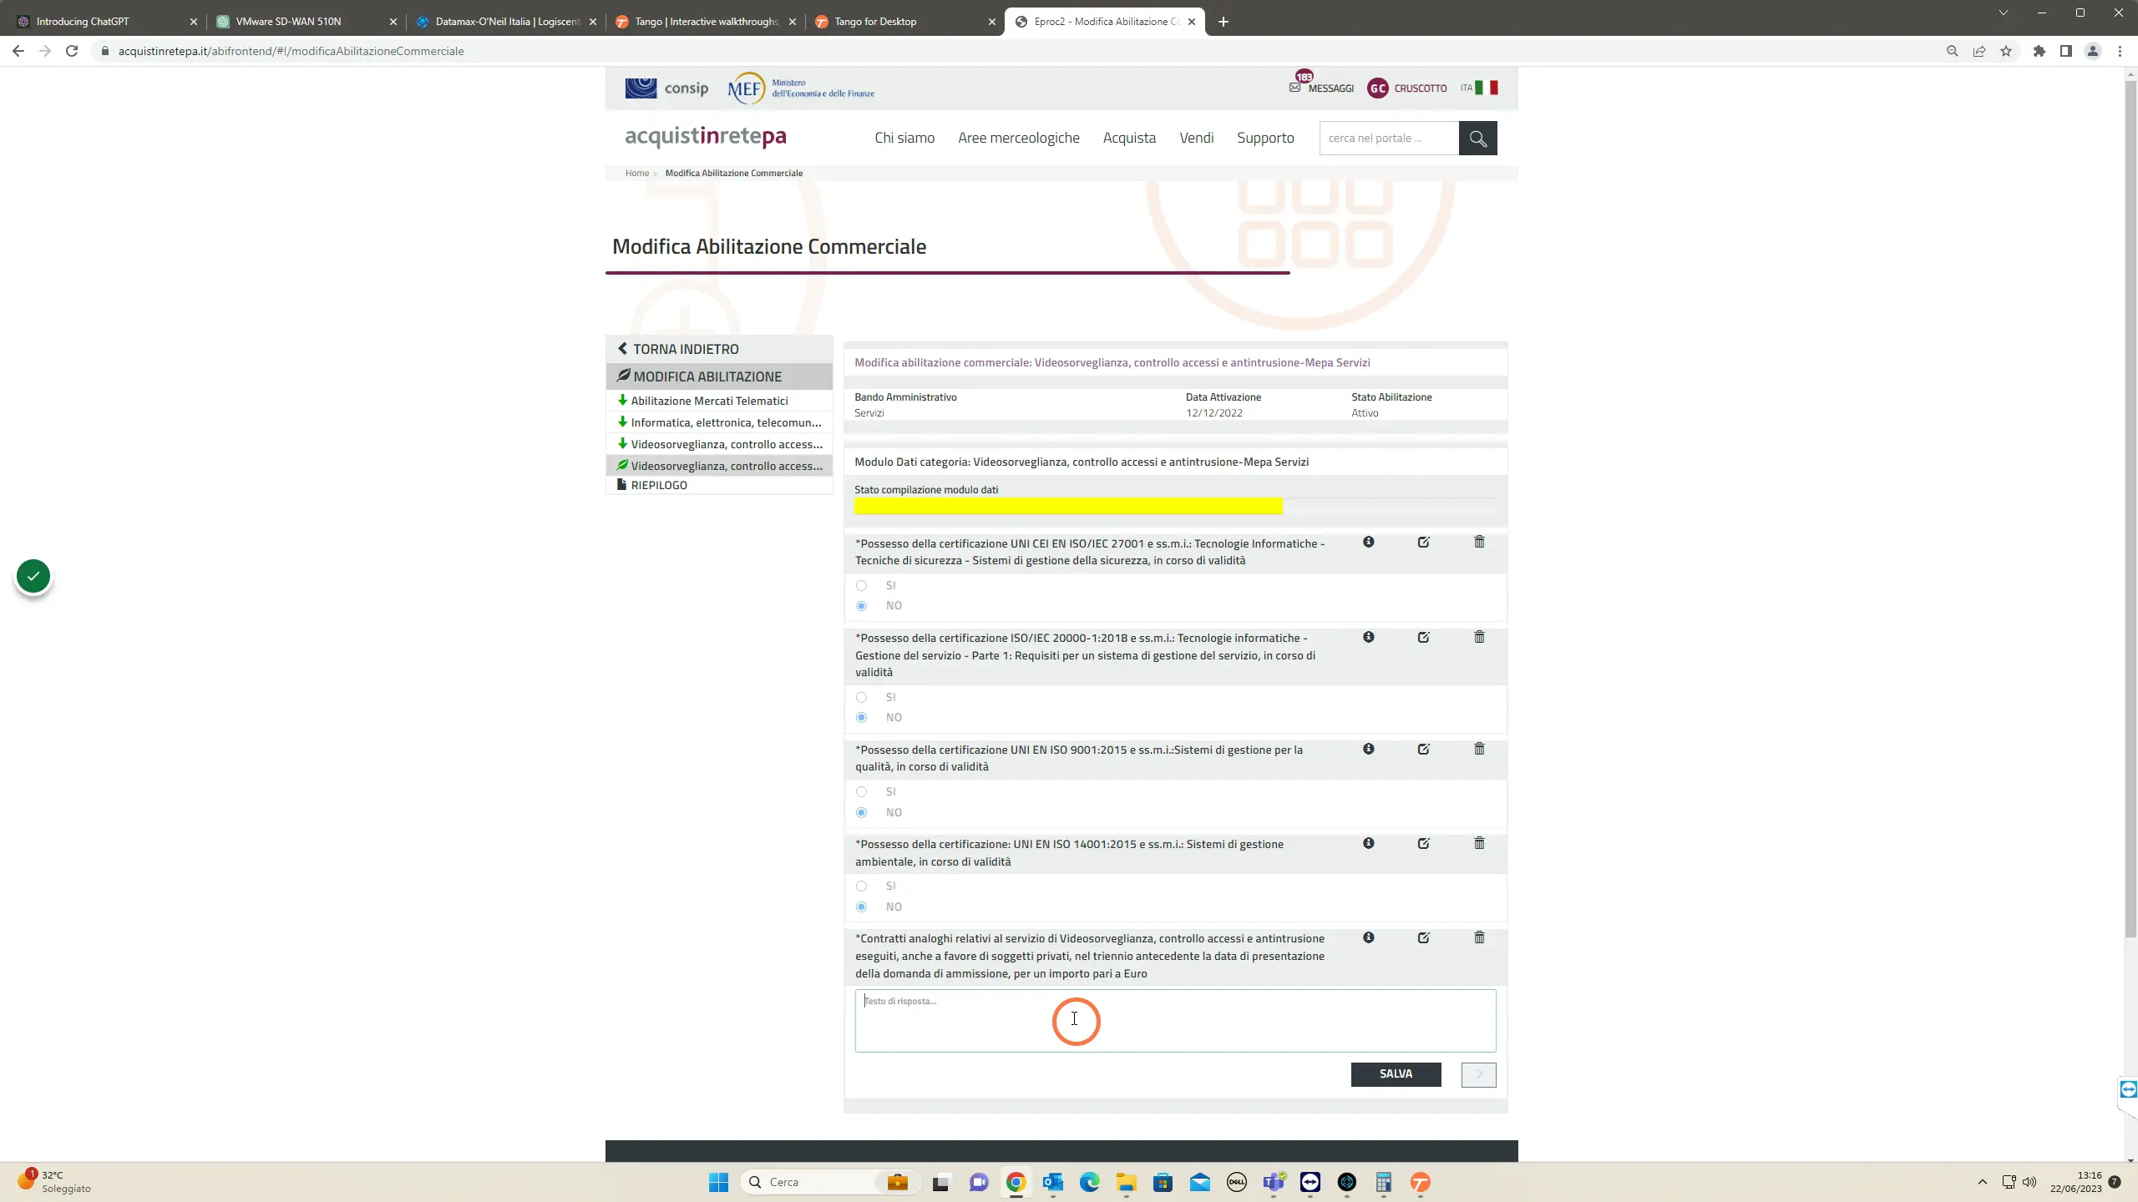Viewport: 2138px width, 1202px height.
Task: Open info icon for ISO/IEC 20000-1:2018 question
Action: pos(1368,637)
